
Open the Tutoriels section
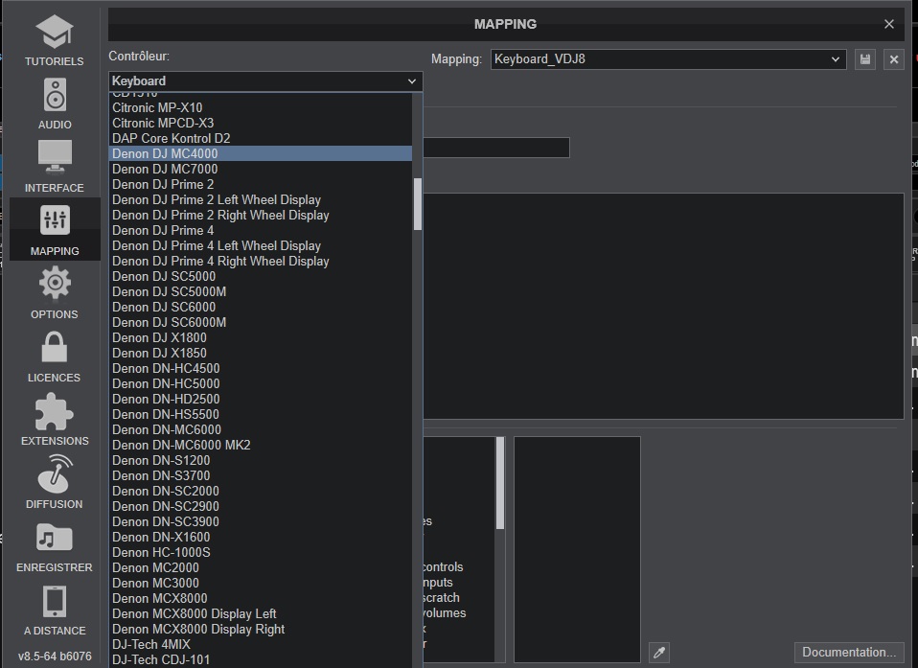click(55, 40)
